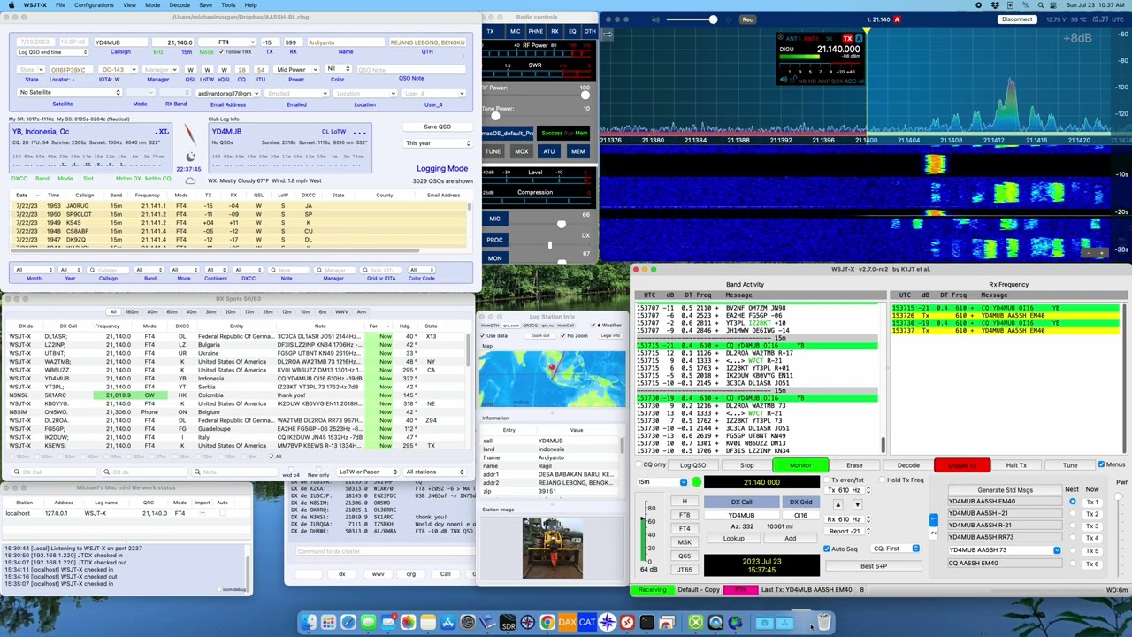This screenshot has height=637, width=1132.
Task: Click the compass needle icon in the logging window
Action: point(189,135)
